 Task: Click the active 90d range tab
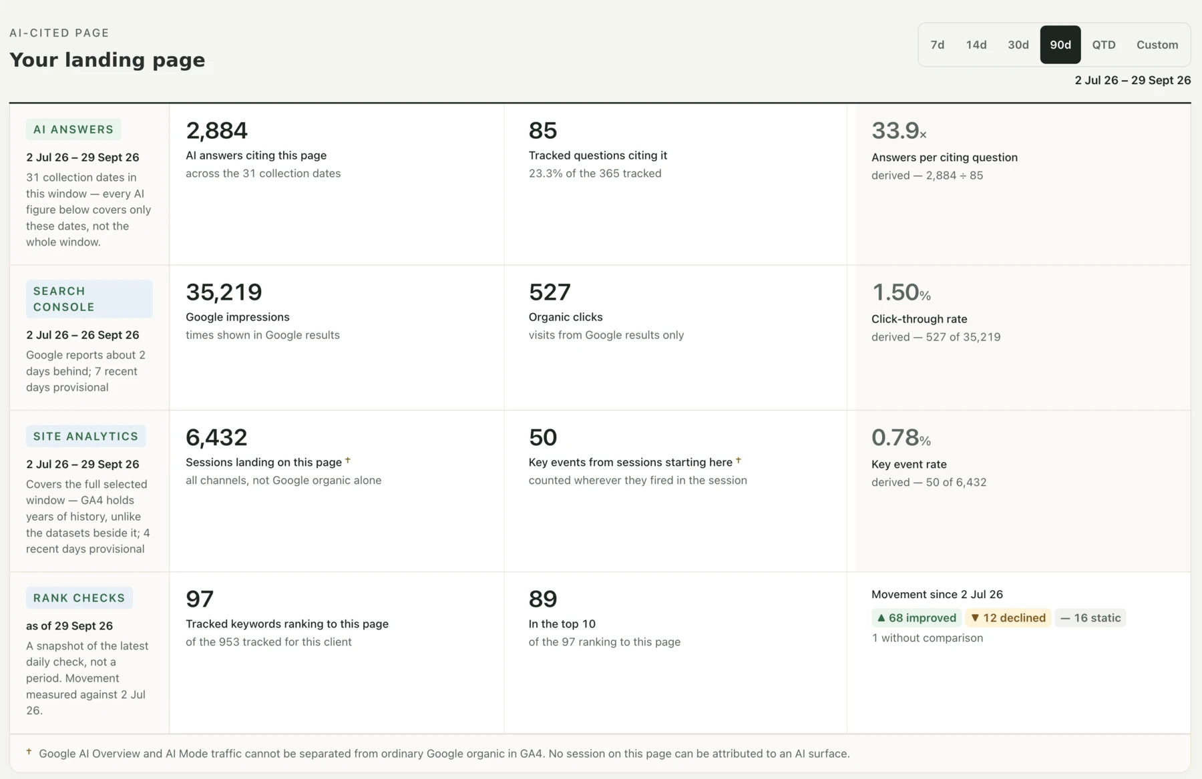pos(1060,45)
